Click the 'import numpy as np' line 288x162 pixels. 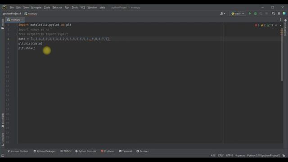34,29
